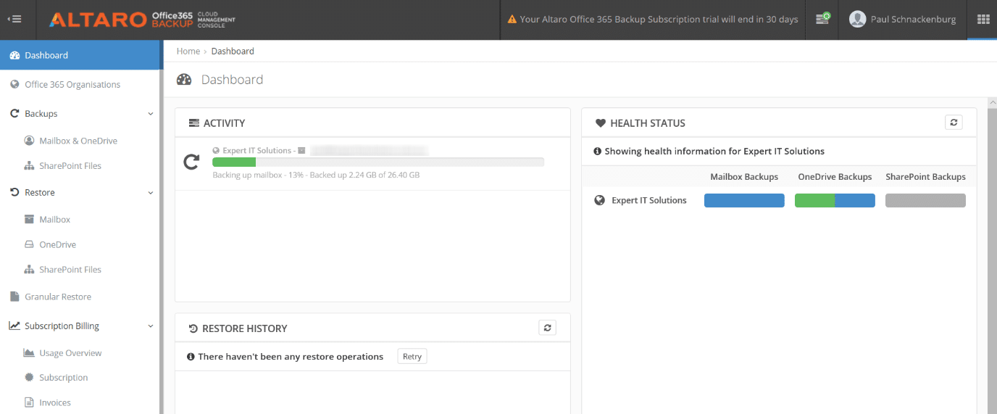This screenshot has height=414, width=997.
Task: Open Usage Overview
Action: [x=70, y=353]
